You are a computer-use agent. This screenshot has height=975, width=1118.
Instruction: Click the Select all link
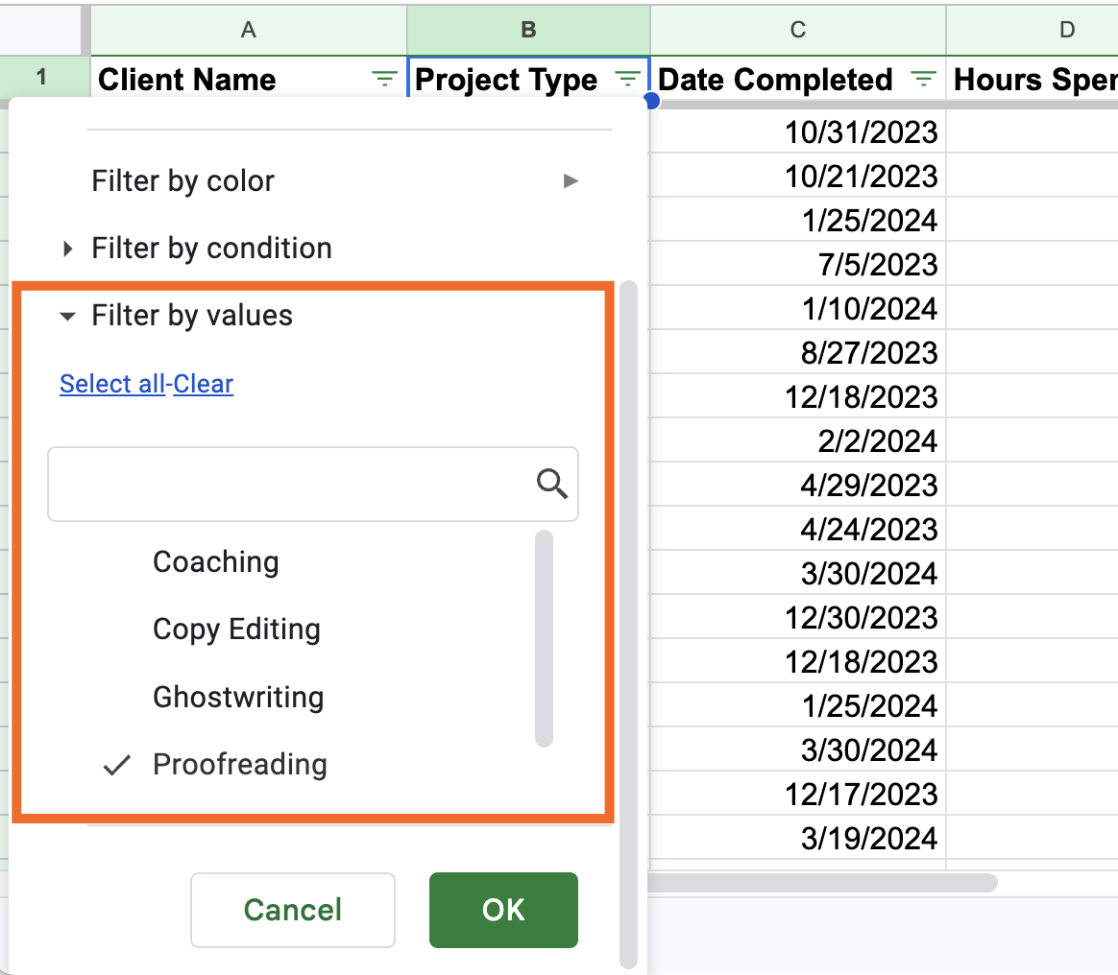pos(112,384)
